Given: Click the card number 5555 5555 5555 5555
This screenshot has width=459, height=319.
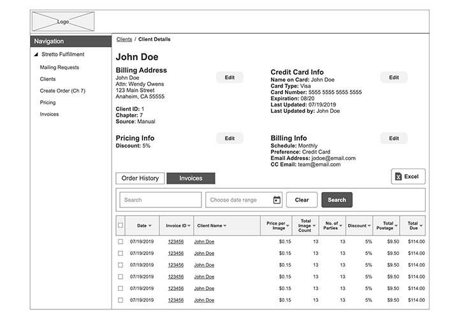Looking at the screenshot, I should [x=335, y=93].
